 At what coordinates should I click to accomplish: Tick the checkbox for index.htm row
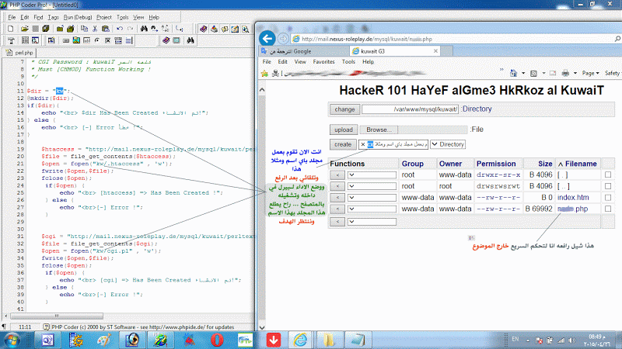pos(608,198)
